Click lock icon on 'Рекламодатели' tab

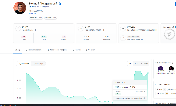point(26,50)
